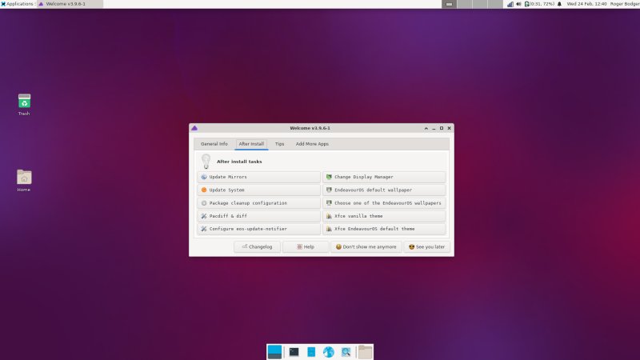Viewport: 640px width, 360px height.
Task: Open the volume speaker tray icon
Action: coord(518,4)
